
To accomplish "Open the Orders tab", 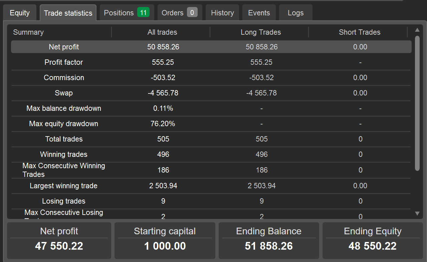I will [172, 13].
